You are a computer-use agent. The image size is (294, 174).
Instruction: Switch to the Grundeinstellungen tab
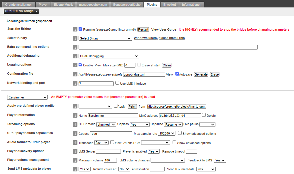[x=19, y=5]
